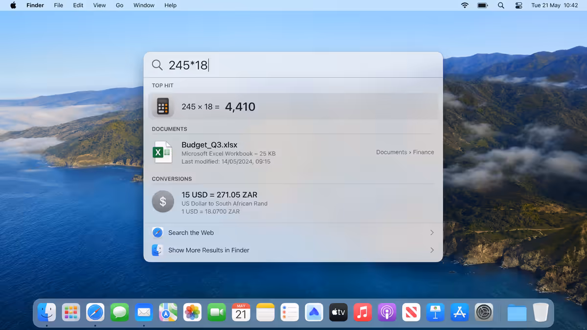Choose Show More Results in Finder
Image resolution: width=587 pixels, height=330 pixels.
(x=293, y=250)
